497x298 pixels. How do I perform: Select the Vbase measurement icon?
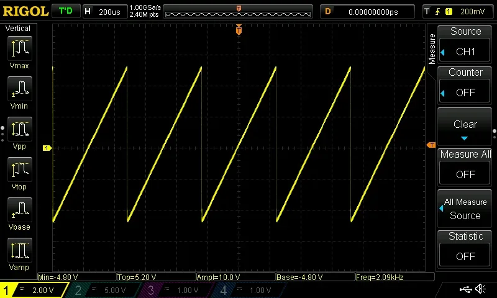click(x=20, y=210)
